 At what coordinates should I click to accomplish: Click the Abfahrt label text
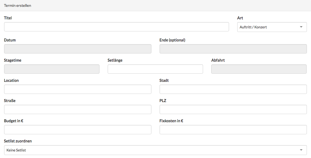click(218, 60)
